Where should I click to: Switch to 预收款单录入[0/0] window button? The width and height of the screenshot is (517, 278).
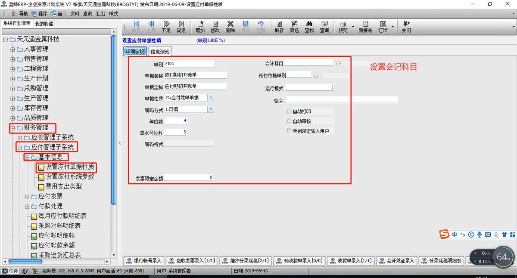[x=299, y=261]
